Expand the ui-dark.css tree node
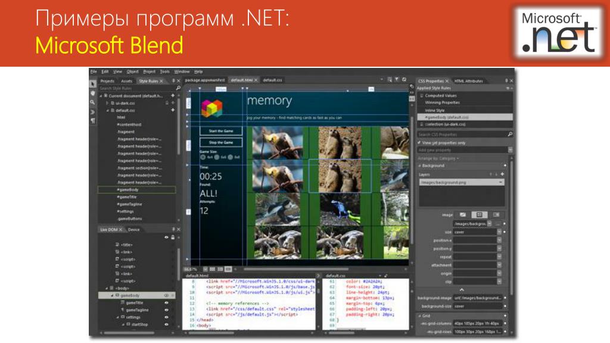The image size is (610, 343). (107, 103)
